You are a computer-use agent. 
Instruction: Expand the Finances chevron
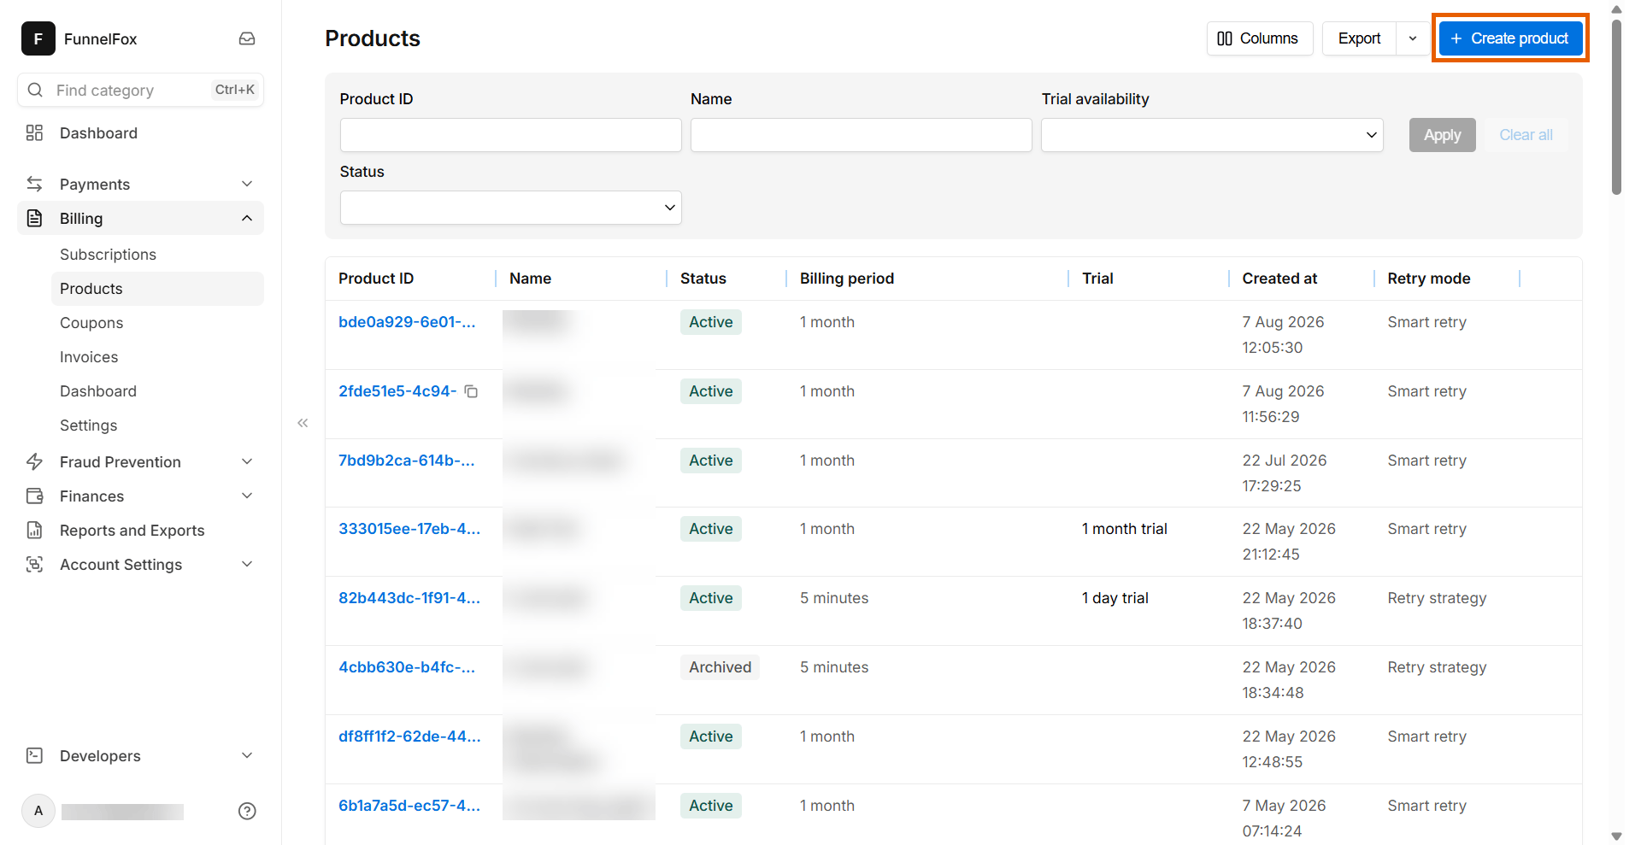[x=247, y=496]
